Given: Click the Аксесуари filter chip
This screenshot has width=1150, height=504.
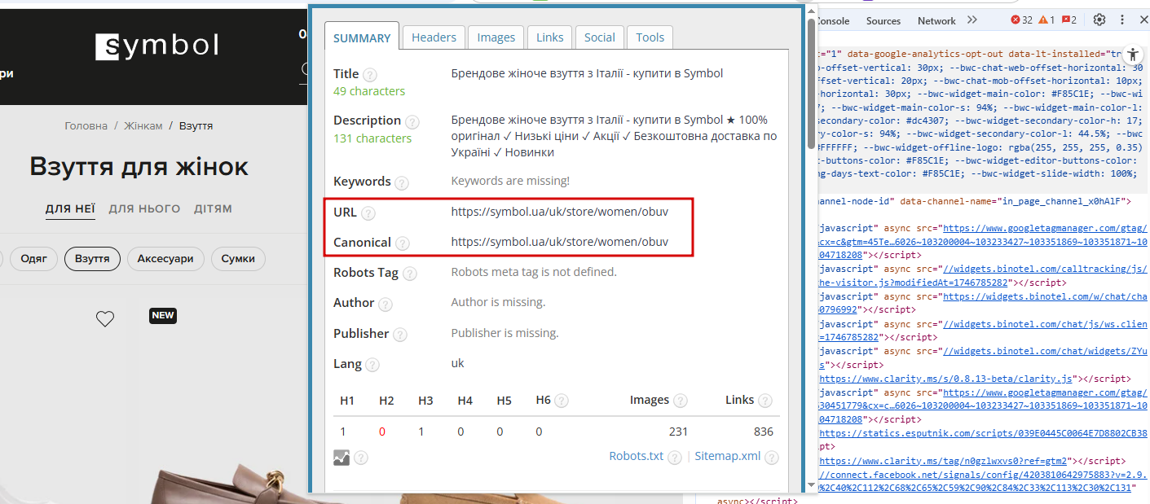Looking at the screenshot, I should click(165, 259).
